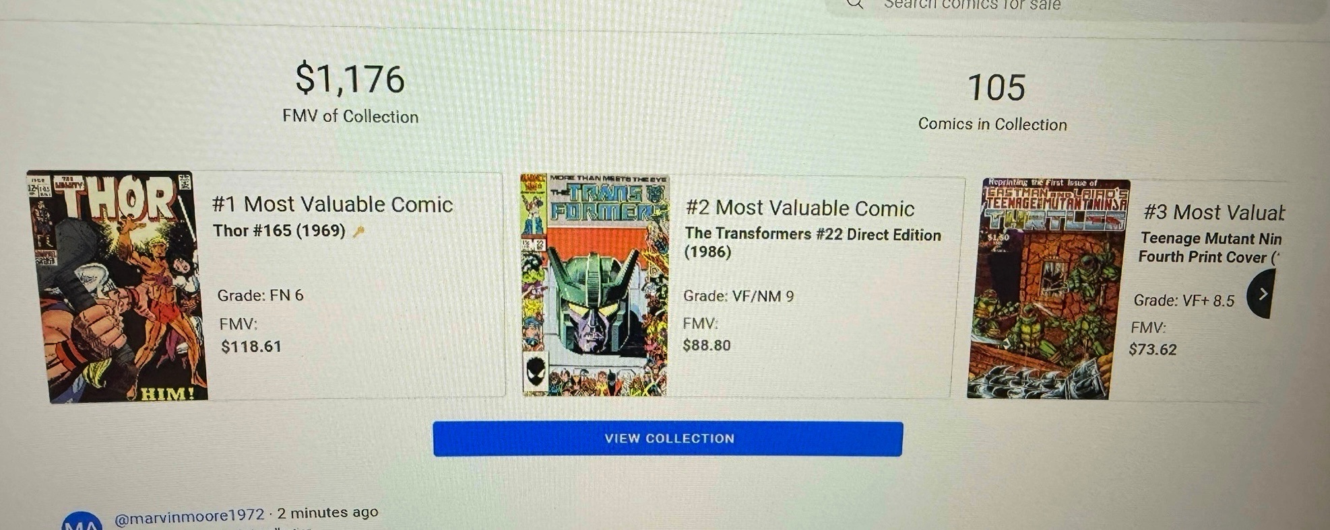Open the Thor #165 (1969) title link
This screenshot has width=1330, height=530.
coord(279,231)
